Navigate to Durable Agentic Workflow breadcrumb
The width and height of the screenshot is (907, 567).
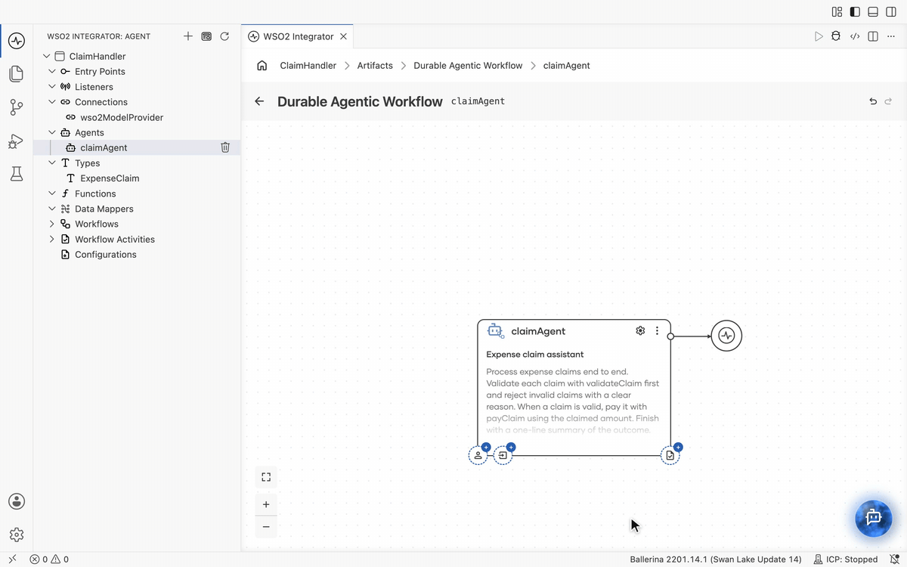[x=468, y=66]
